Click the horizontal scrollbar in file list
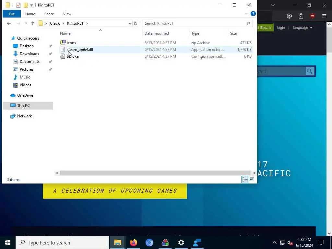 pyautogui.click(x=155, y=173)
